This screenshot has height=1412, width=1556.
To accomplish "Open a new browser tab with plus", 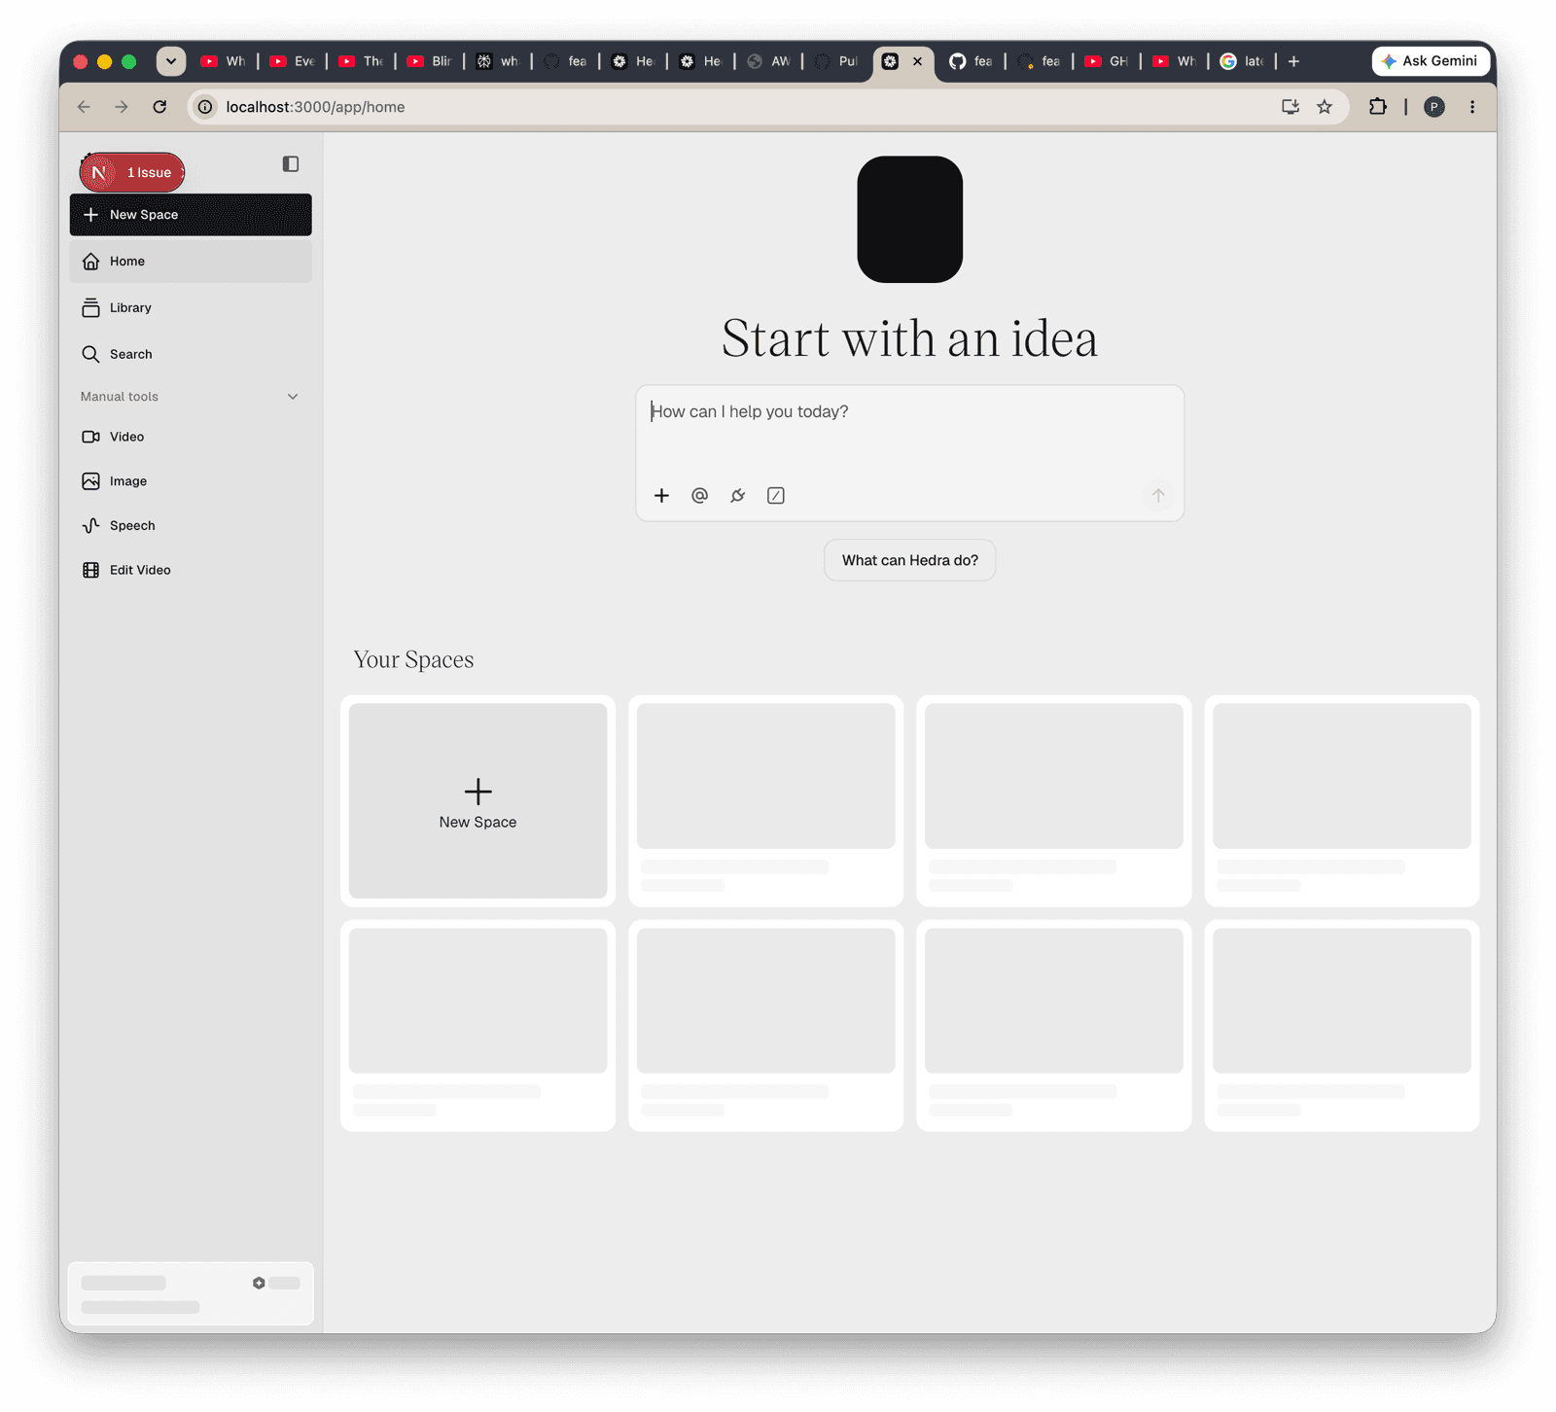I will coord(1293,61).
